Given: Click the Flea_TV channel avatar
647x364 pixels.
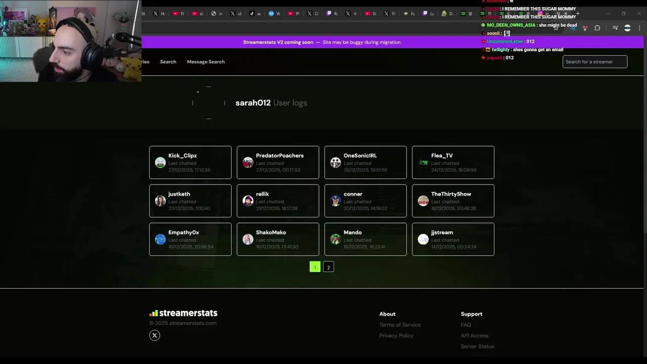Looking at the screenshot, I should pos(423,162).
